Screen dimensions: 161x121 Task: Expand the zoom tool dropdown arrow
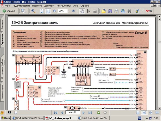[x=37, y=11]
